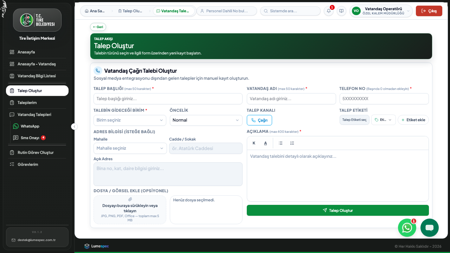Open Talebin Gideceği Birim dropdown
450x253 pixels.
click(130, 120)
